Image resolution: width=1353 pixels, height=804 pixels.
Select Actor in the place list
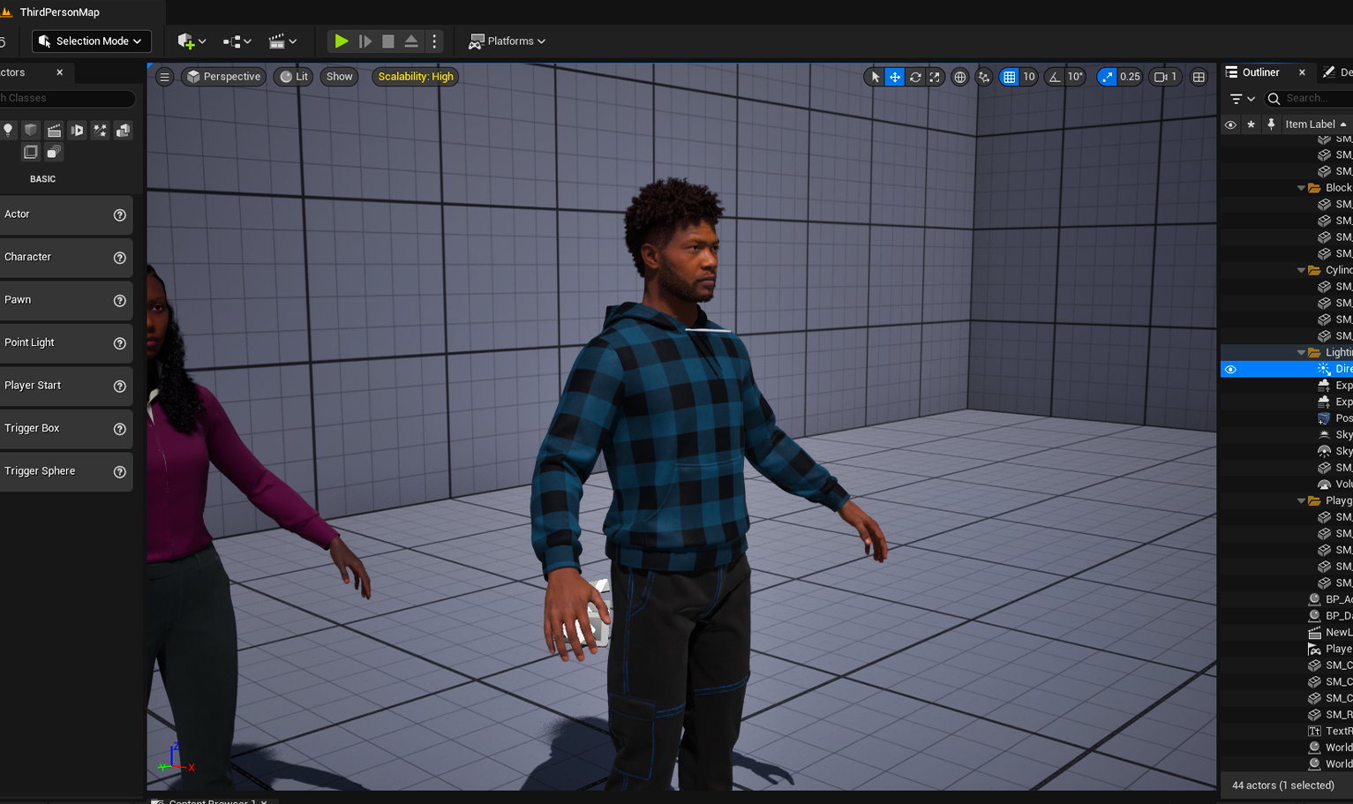[x=66, y=214]
